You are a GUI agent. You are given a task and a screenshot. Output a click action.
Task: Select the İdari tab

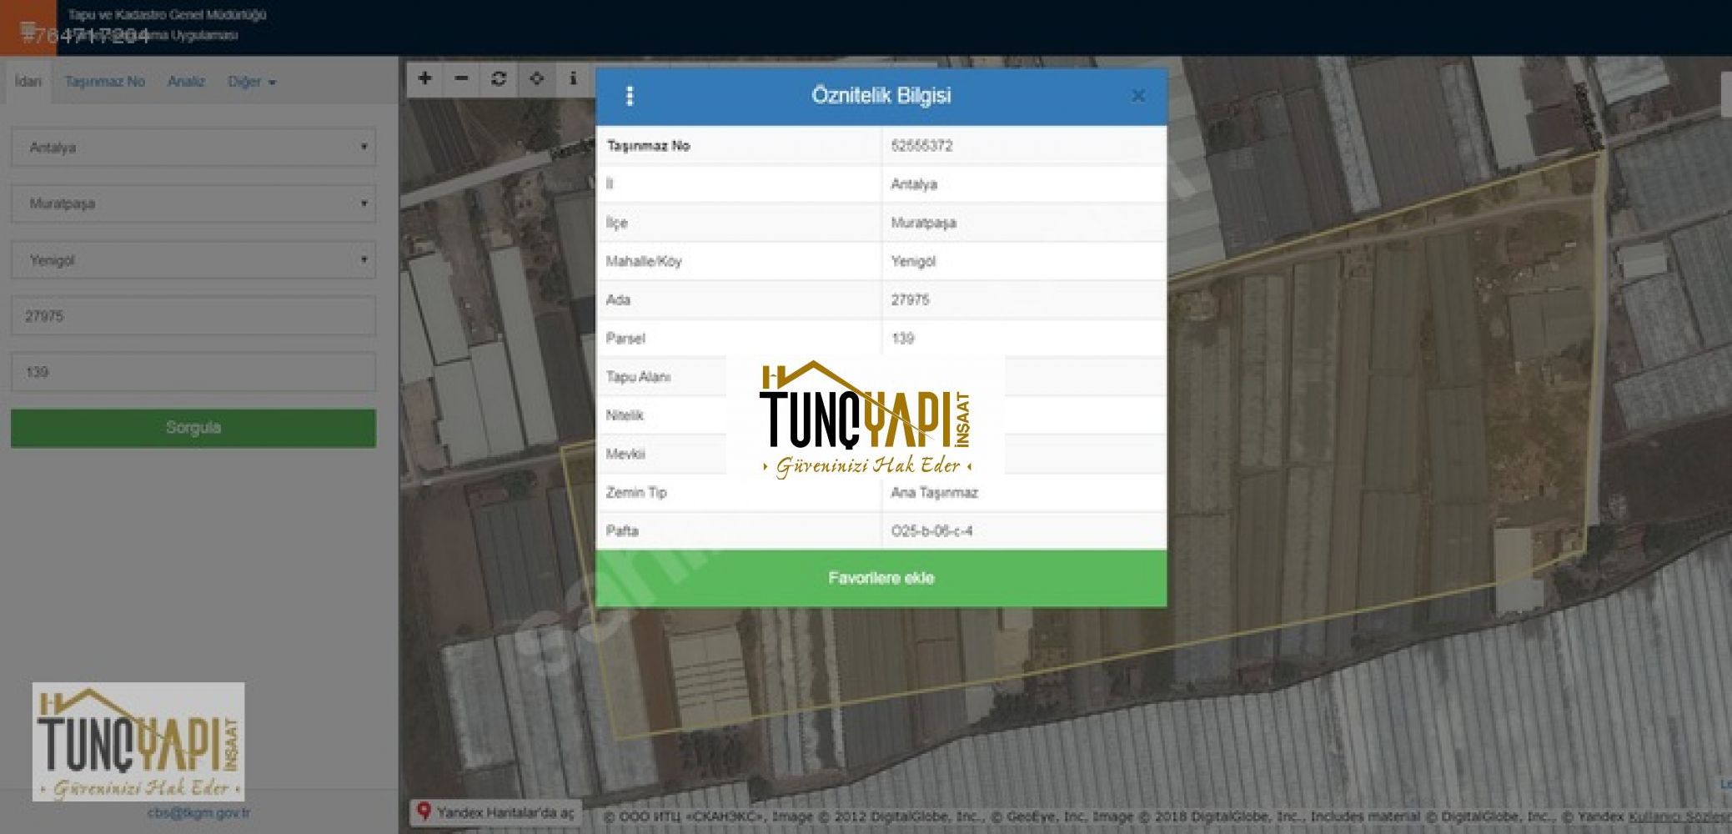tap(28, 82)
